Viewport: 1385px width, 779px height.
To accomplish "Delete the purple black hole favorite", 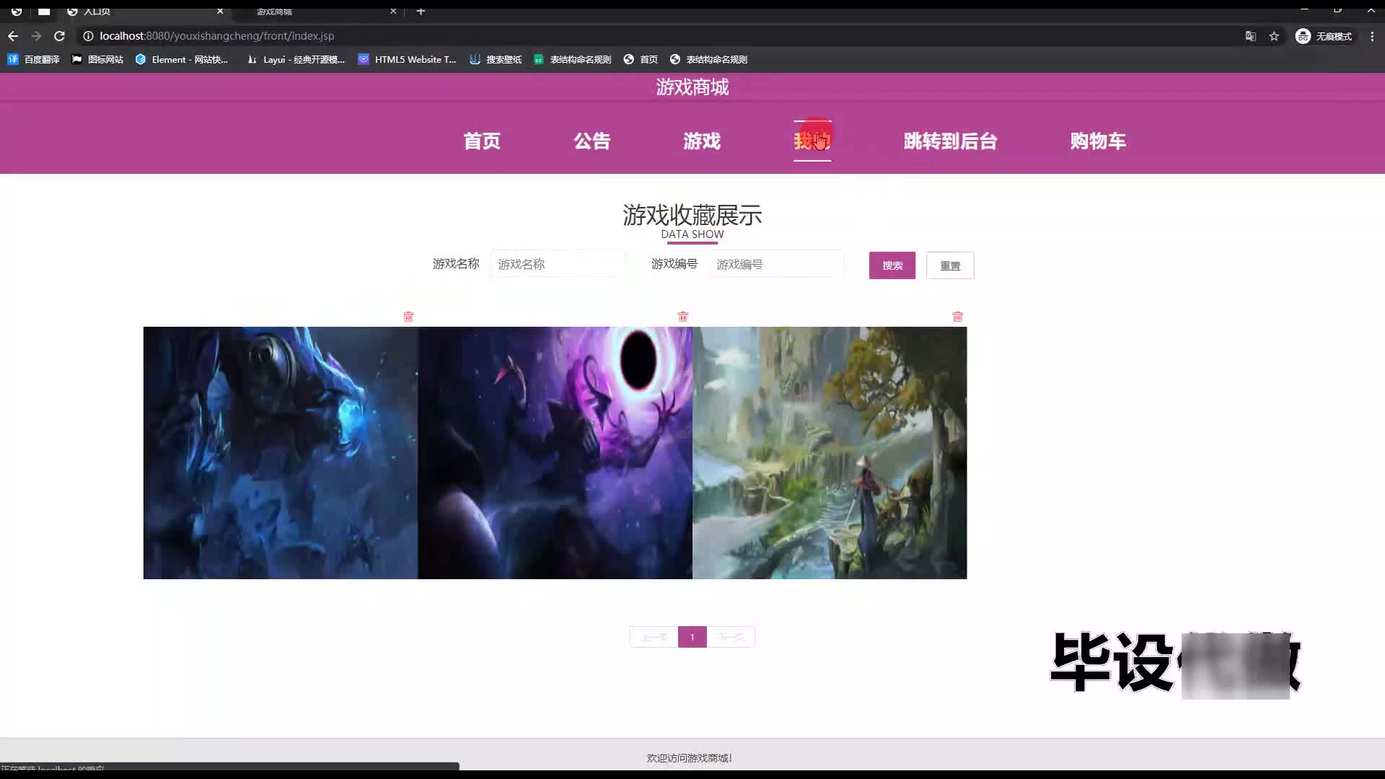I will click(x=683, y=317).
